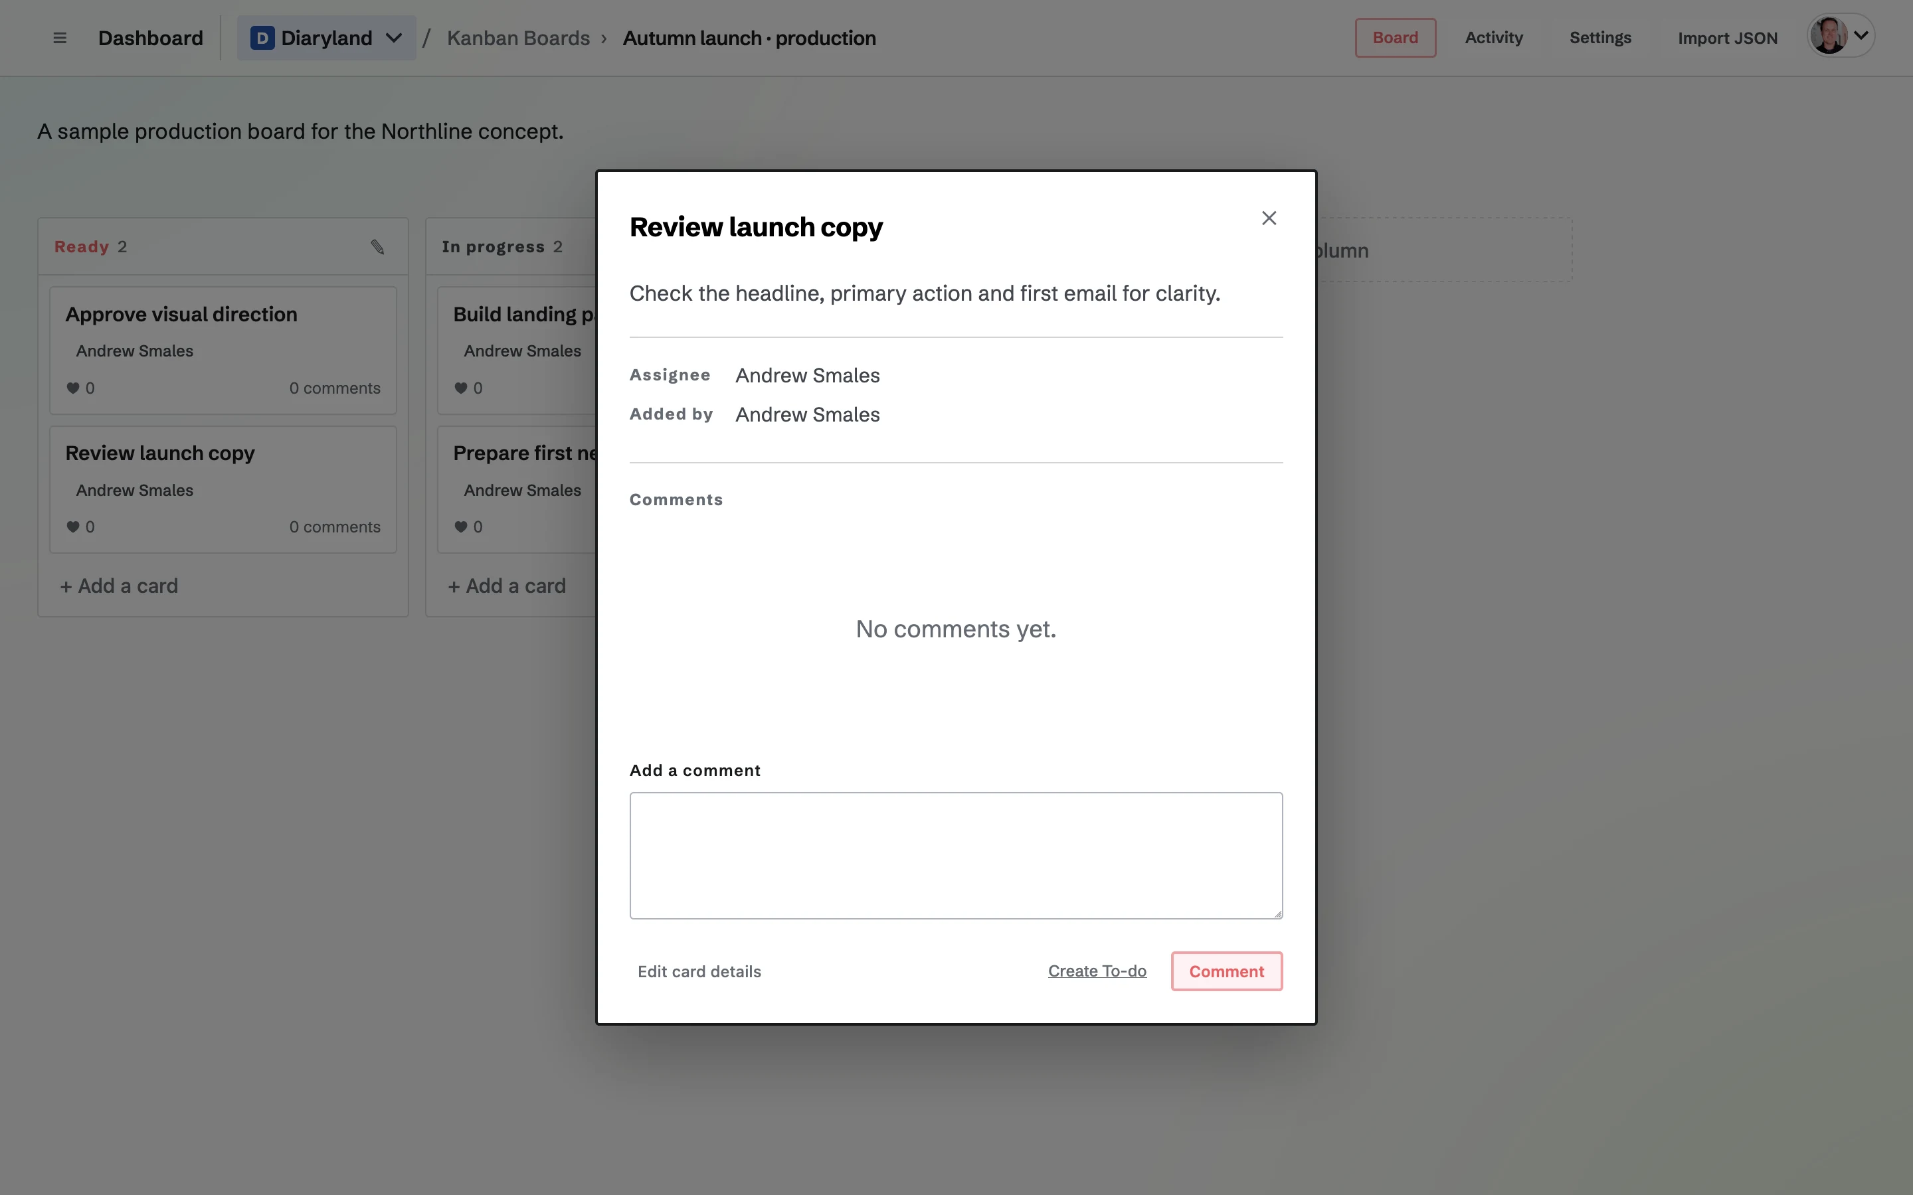The width and height of the screenshot is (1913, 1195).
Task: Click the textarea resize handle corner
Action: click(1277, 914)
